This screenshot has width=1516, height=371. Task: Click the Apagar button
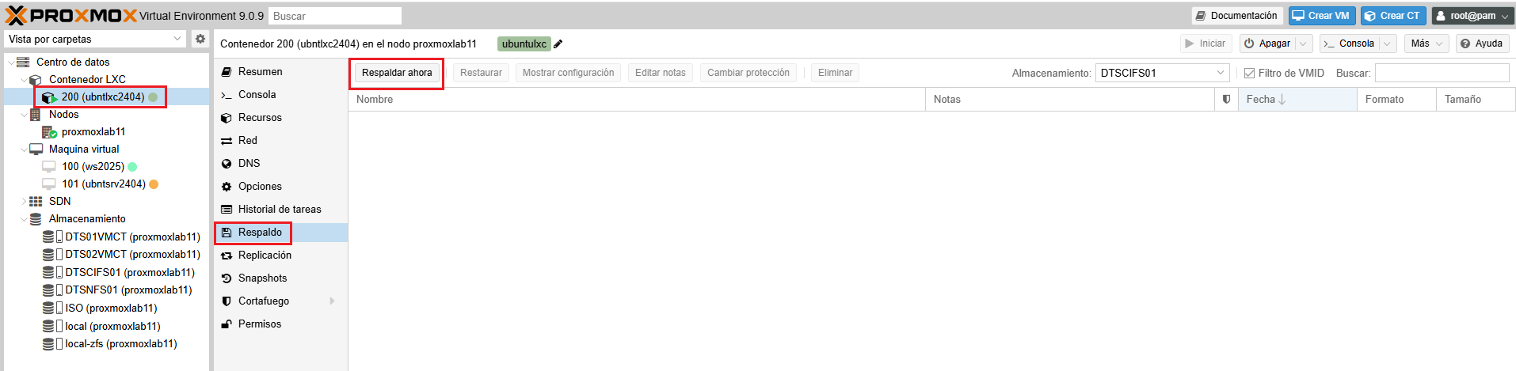pos(1267,44)
